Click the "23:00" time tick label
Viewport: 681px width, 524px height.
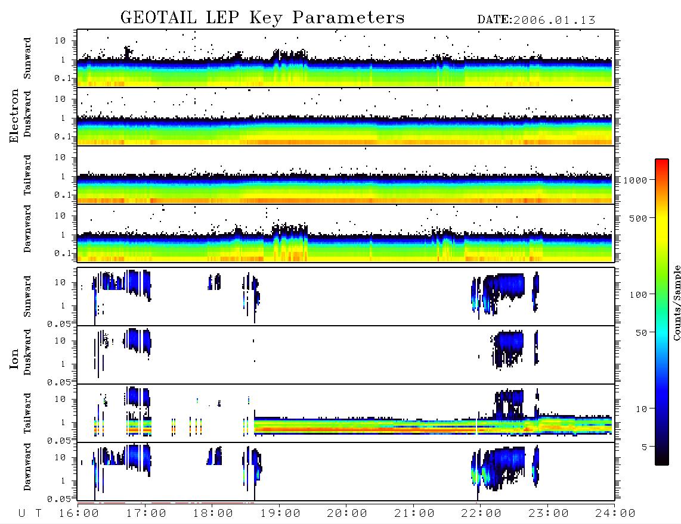pyautogui.click(x=549, y=514)
